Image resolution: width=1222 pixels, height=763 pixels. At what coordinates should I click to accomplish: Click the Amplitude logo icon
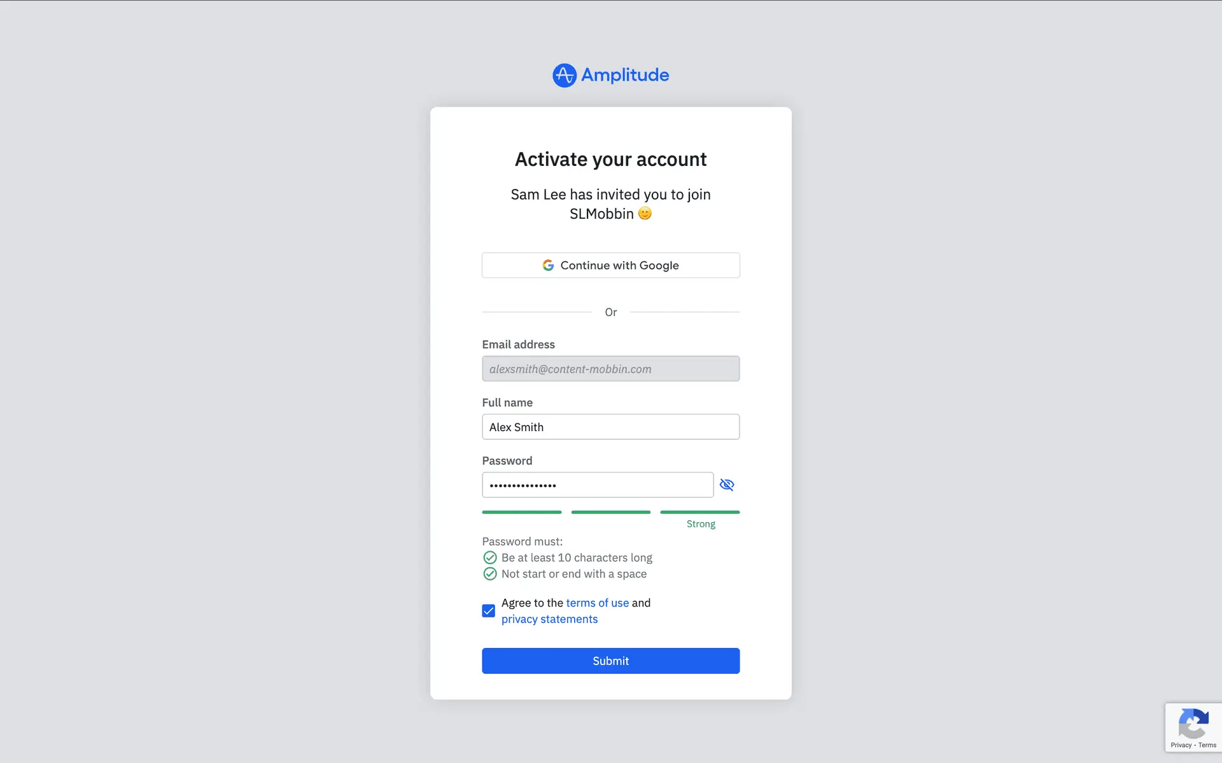pos(564,75)
